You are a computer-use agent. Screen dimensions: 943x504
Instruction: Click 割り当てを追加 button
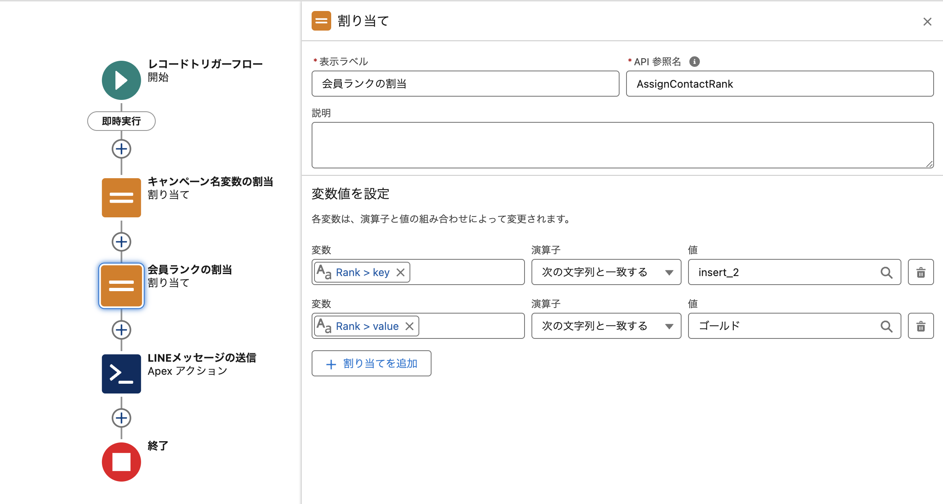coord(371,363)
